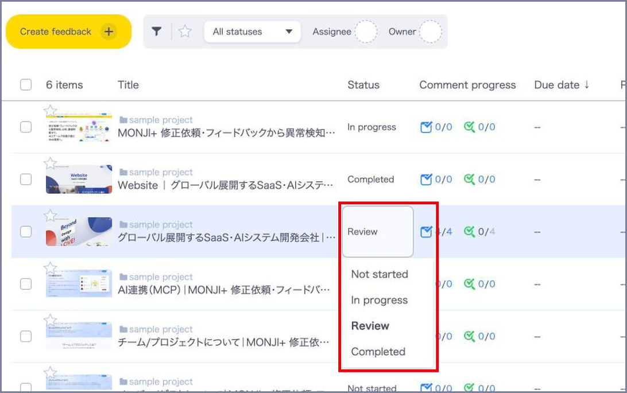Open title チーム/プロジェクトについて | MONJI+
This screenshot has height=393, width=627.
[223, 343]
